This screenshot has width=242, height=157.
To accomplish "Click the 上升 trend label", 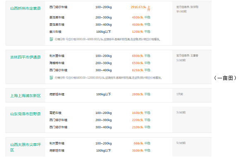I will pyautogui.click(x=149, y=8).
